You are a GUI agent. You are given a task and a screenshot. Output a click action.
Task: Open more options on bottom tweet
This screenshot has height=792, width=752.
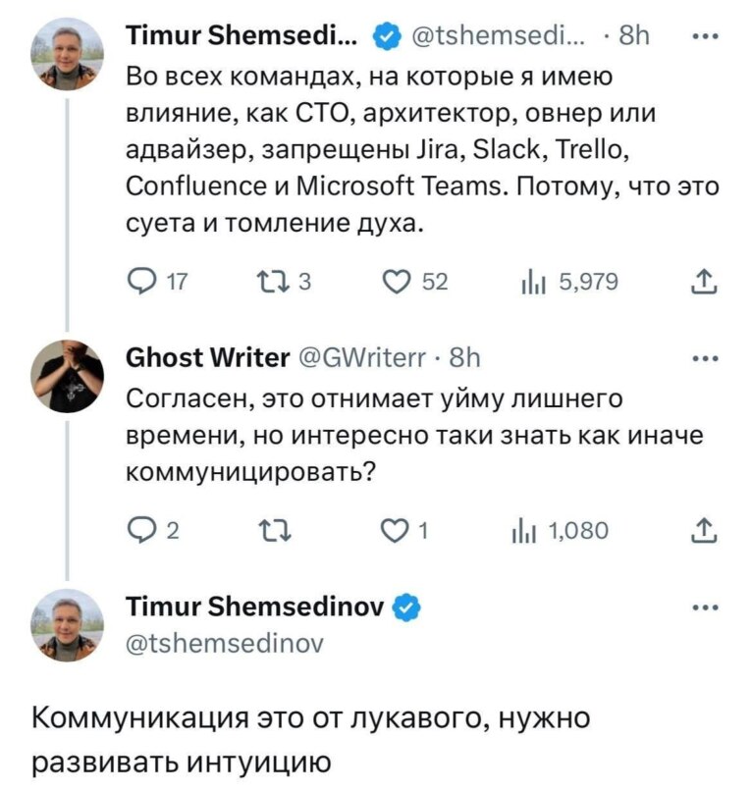click(x=703, y=607)
